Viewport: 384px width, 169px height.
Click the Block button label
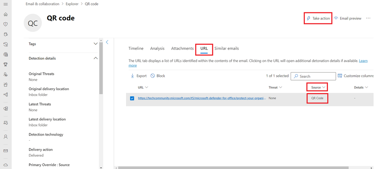(x=161, y=76)
